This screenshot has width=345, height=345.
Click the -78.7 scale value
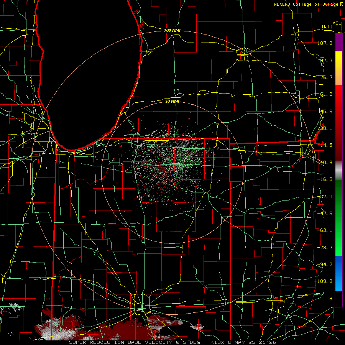click(325, 248)
